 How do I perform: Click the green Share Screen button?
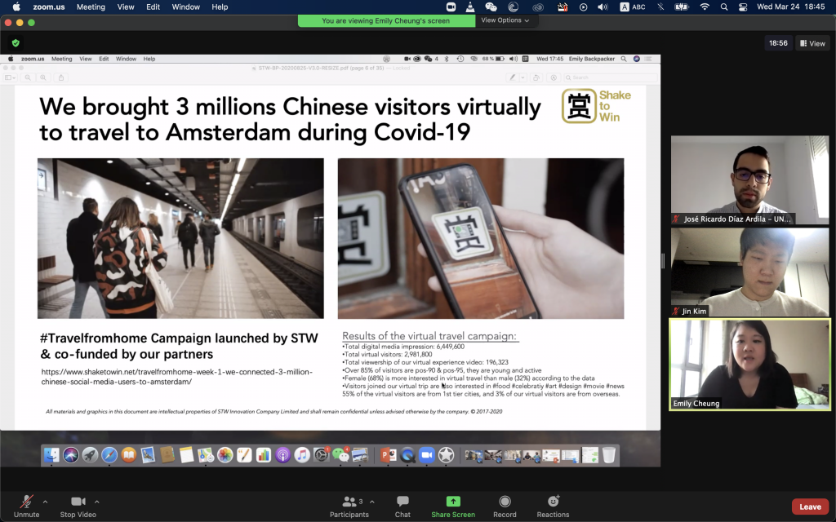pyautogui.click(x=453, y=507)
